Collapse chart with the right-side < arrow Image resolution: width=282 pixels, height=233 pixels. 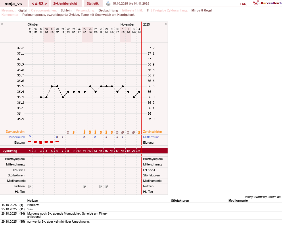tap(166, 24)
